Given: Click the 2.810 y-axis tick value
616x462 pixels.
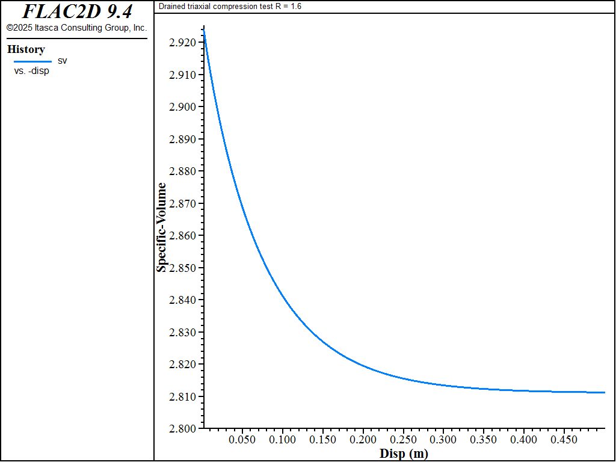Looking at the screenshot, I should tap(182, 396).
